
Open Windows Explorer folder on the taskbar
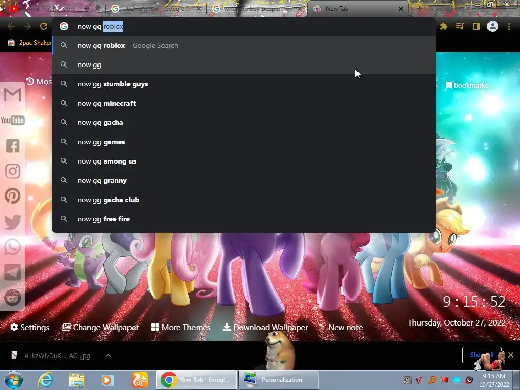[76, 380]
